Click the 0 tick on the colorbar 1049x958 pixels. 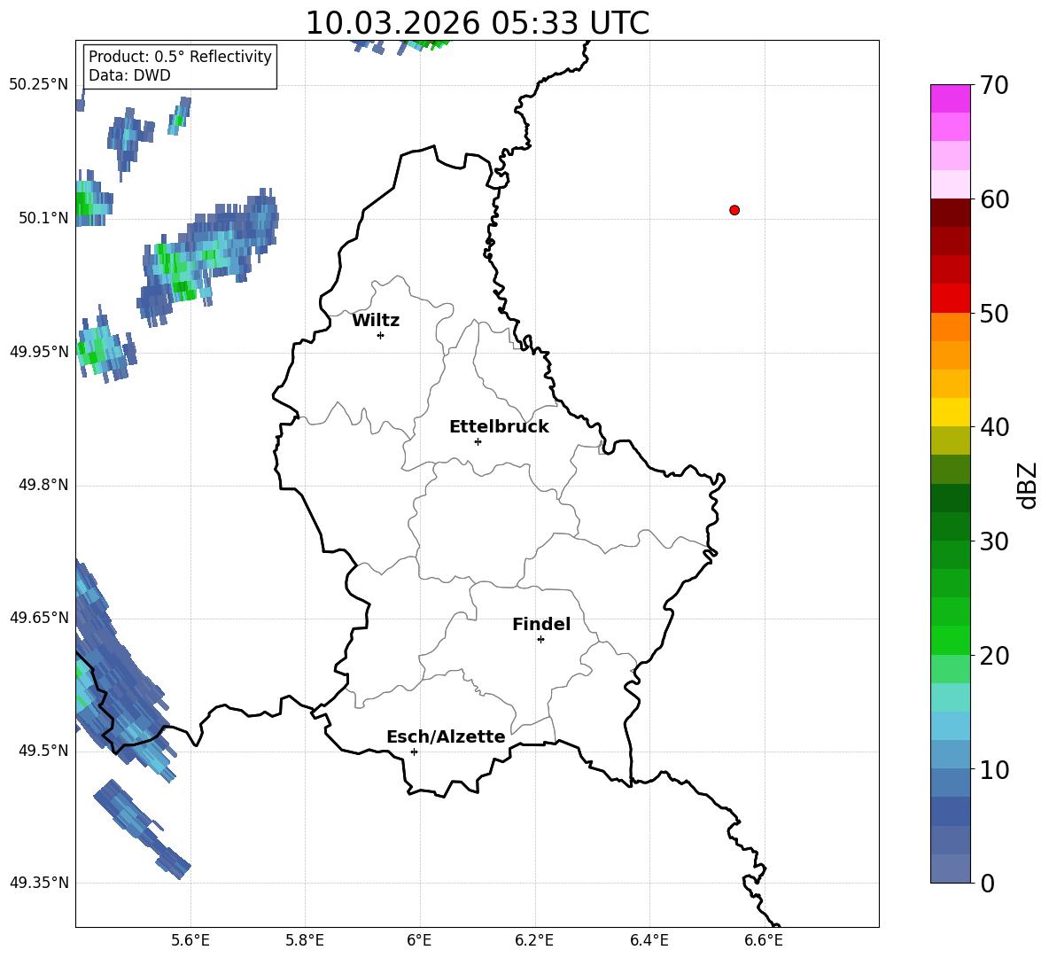[x=988, y=883]
